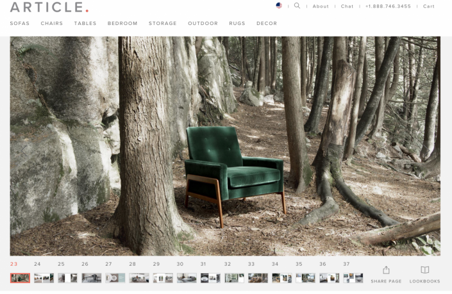The height and width of the screenshot is (294, 452).
Task: View the Cart
Action: [x=429, y=6]
